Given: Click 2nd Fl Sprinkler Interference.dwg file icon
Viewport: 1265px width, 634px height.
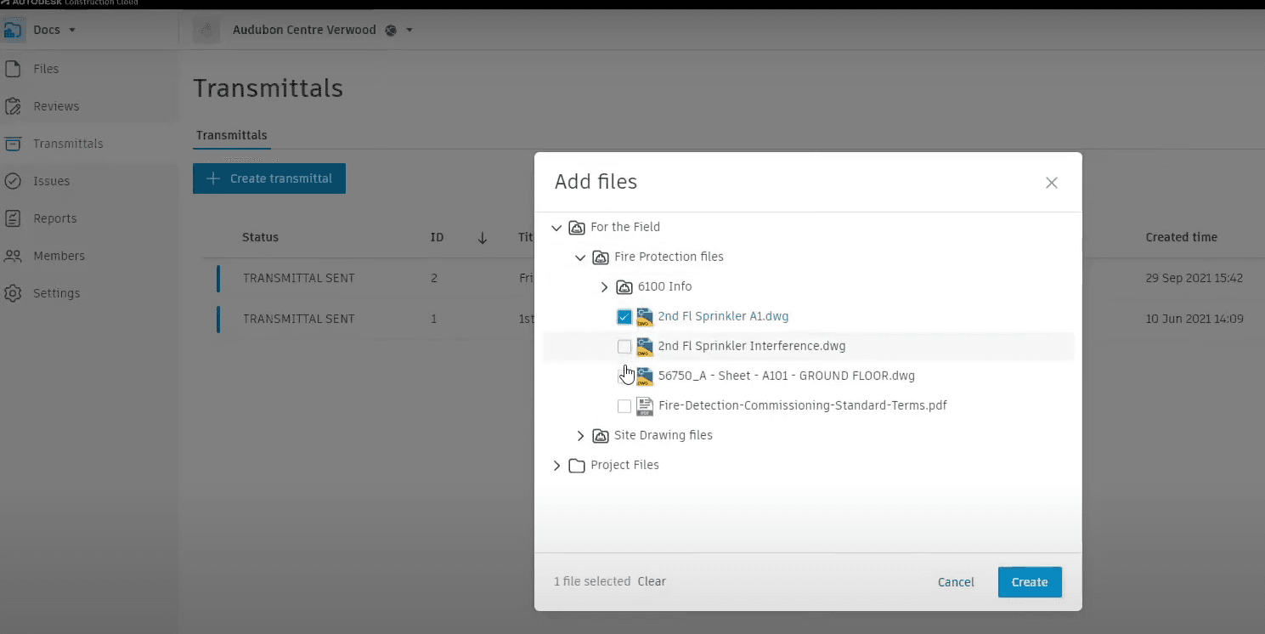Looking at the screenshot, I should (x=645, y=347).
